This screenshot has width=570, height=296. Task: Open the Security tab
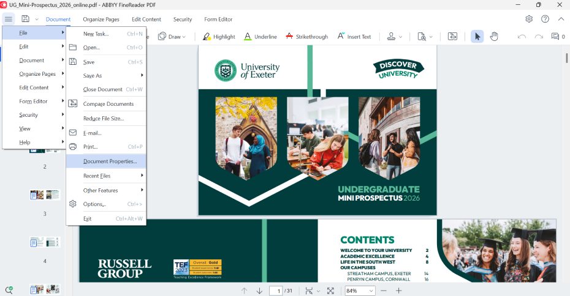pos(183,19)
